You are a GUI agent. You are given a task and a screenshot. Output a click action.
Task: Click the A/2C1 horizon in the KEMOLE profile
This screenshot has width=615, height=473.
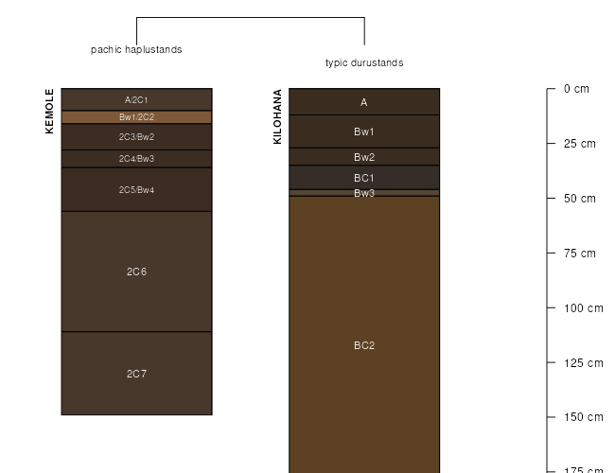coord(136,99)
